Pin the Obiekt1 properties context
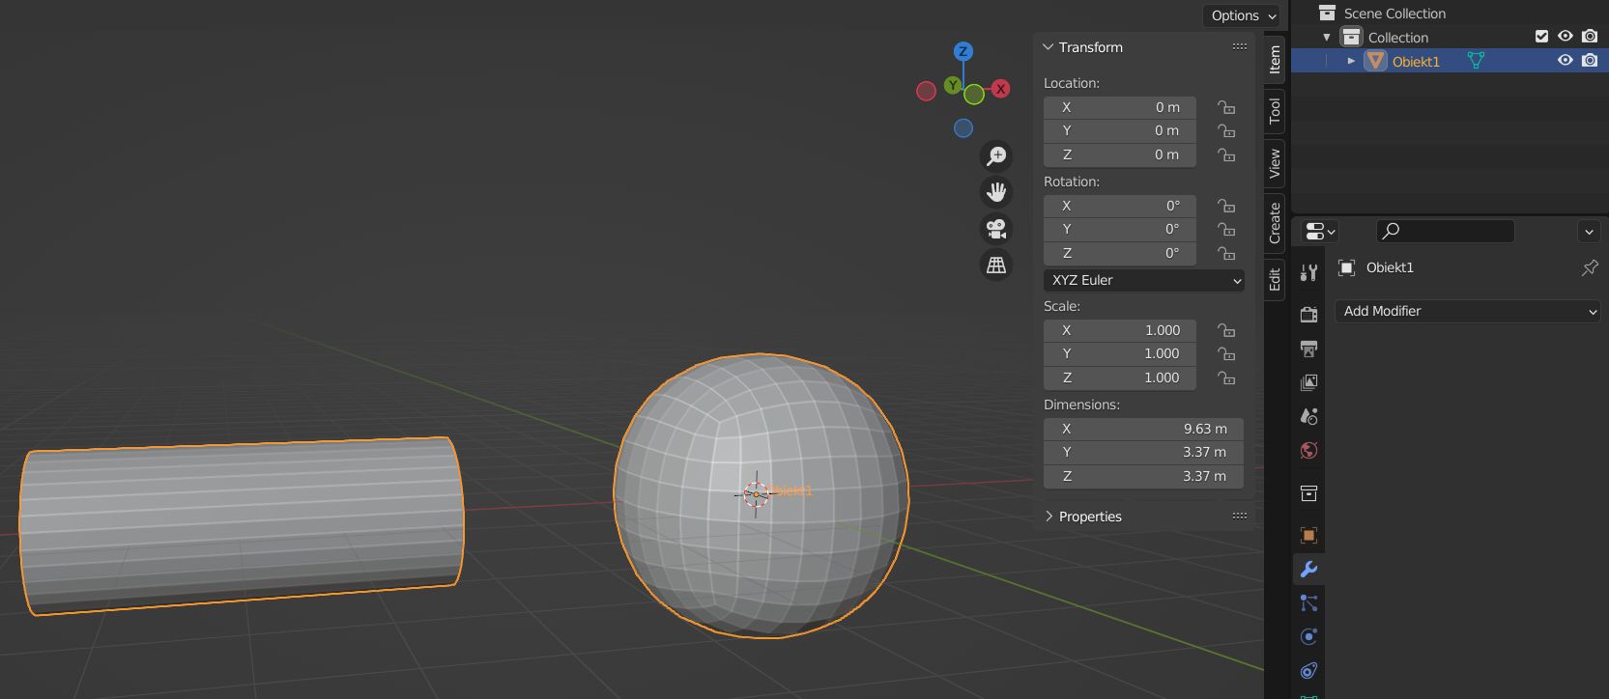Image resolution: width=1609 pixels, height=699 pixels. [x=1589, y=268]
